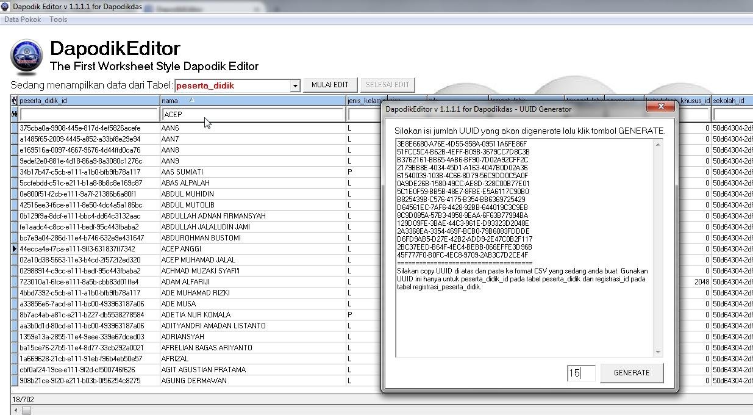Screen dimensions: 753x415
Task: Select the ABDULLAH ADNAN FIRMANSYAH cell
Action: tap(253, 216)
